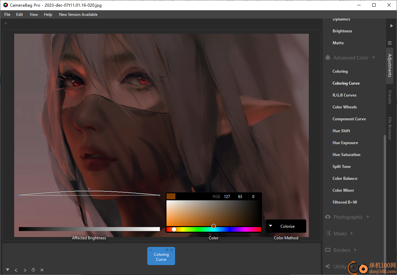This screenshot has height=275, width=397.
Task: Remove the Coloring Curve tile with its X
Action: click(x=150, y=250)
